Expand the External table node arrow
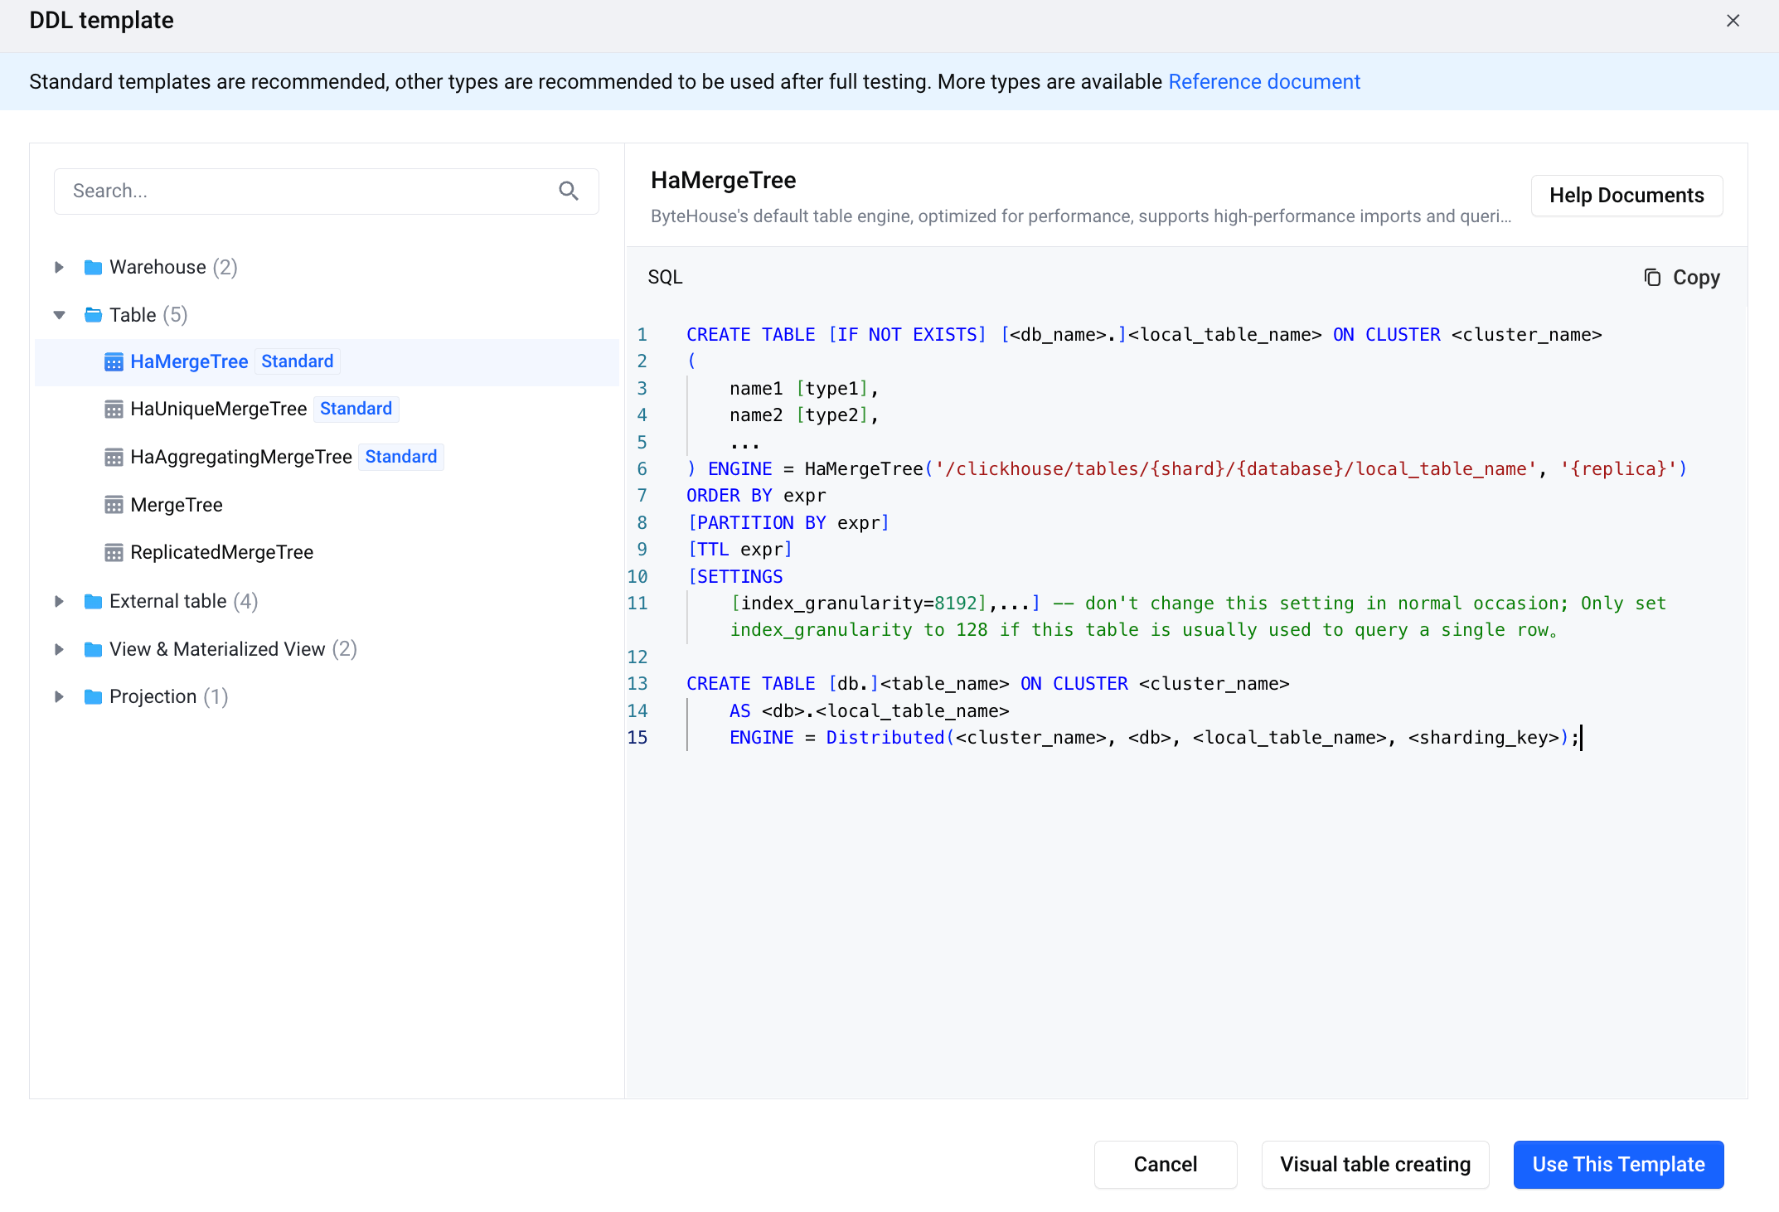Image resolution: width=1779 pixels, height=1212 pixels. 59,602
